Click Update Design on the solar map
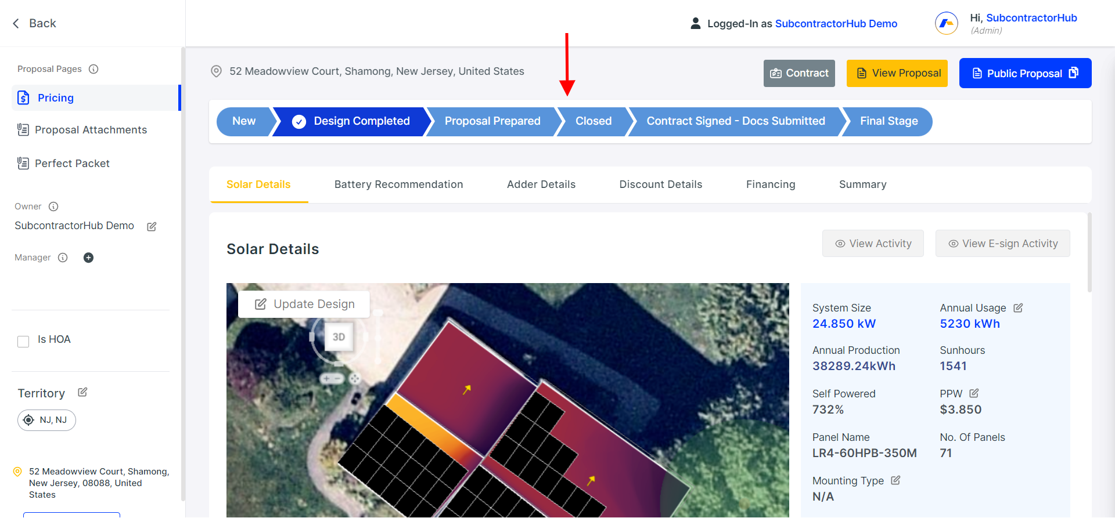 (x=304, y=304)
